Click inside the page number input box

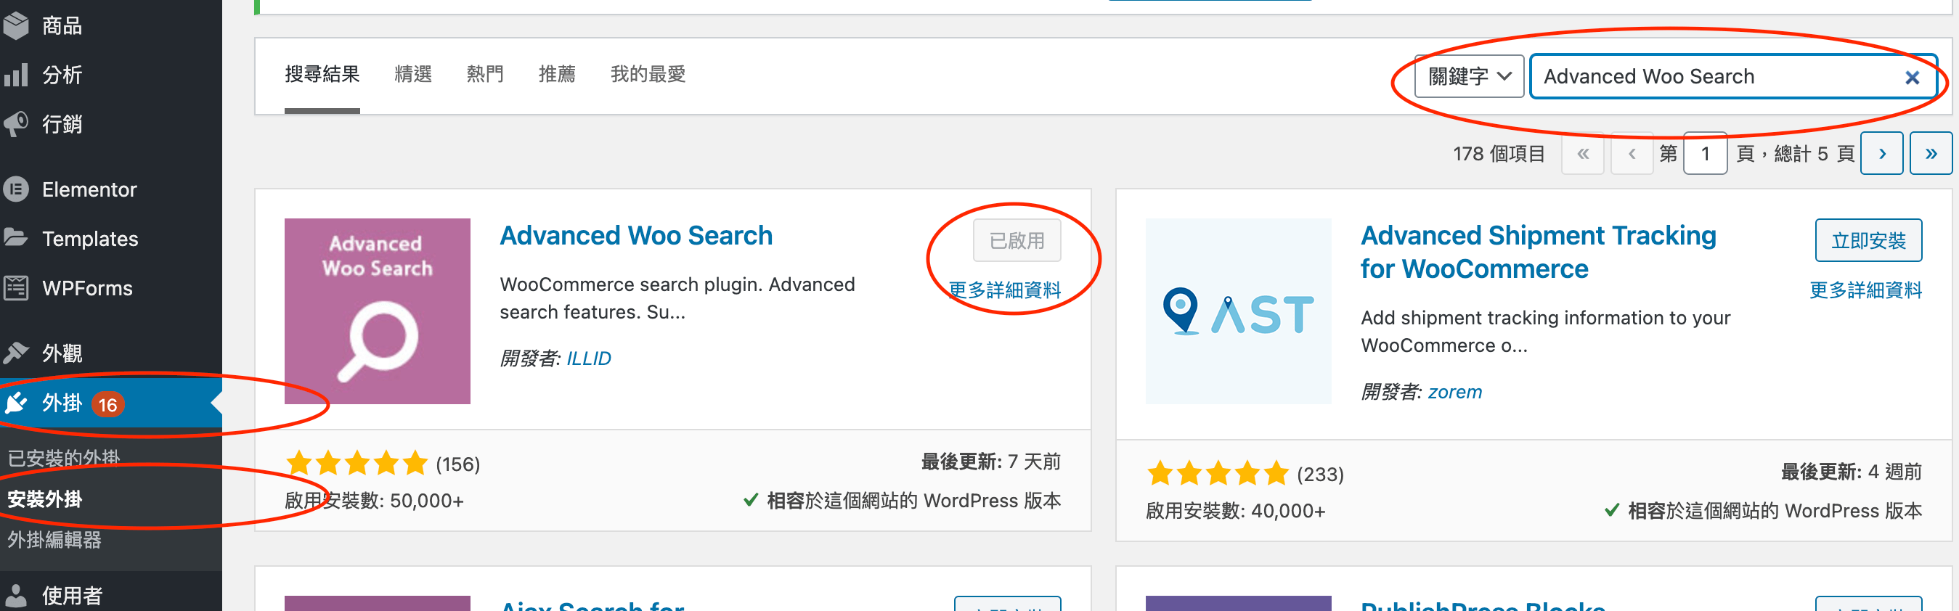tap(1706, 152)
